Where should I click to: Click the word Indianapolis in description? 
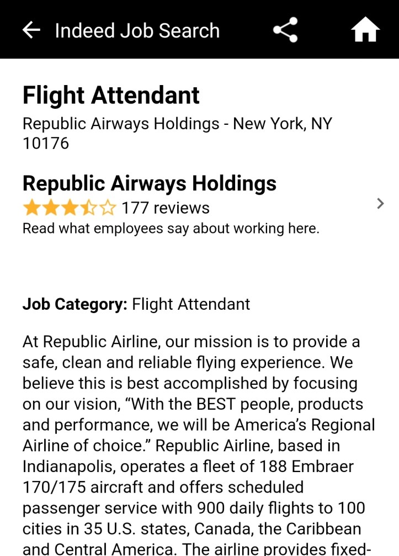68,467
